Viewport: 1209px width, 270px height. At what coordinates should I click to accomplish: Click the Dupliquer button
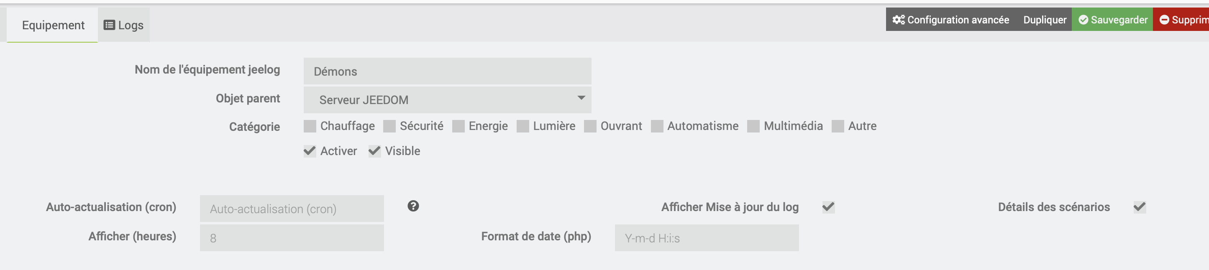coord(1045,20)
